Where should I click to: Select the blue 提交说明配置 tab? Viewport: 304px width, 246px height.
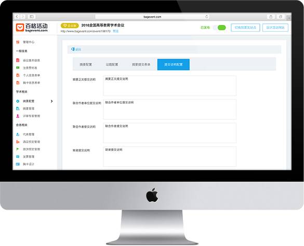pos(174,64)
